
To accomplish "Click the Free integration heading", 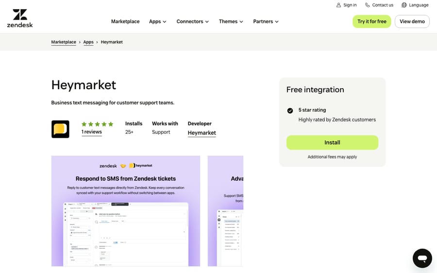I will [x=315, y=90].
